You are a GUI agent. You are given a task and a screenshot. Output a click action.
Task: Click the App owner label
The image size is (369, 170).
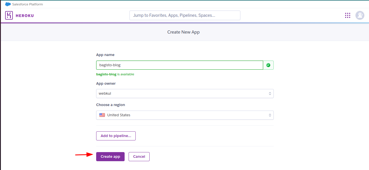coord(106,84)
